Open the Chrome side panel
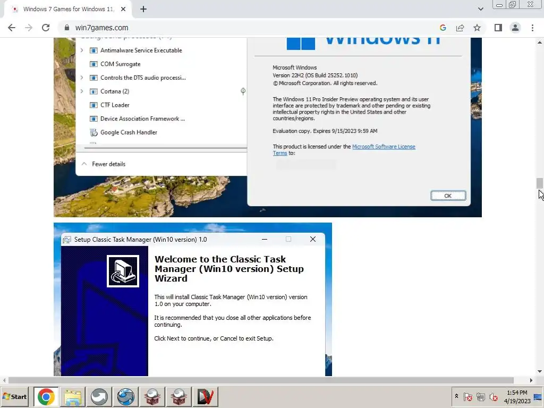The image size is (544, 408). 498,28
